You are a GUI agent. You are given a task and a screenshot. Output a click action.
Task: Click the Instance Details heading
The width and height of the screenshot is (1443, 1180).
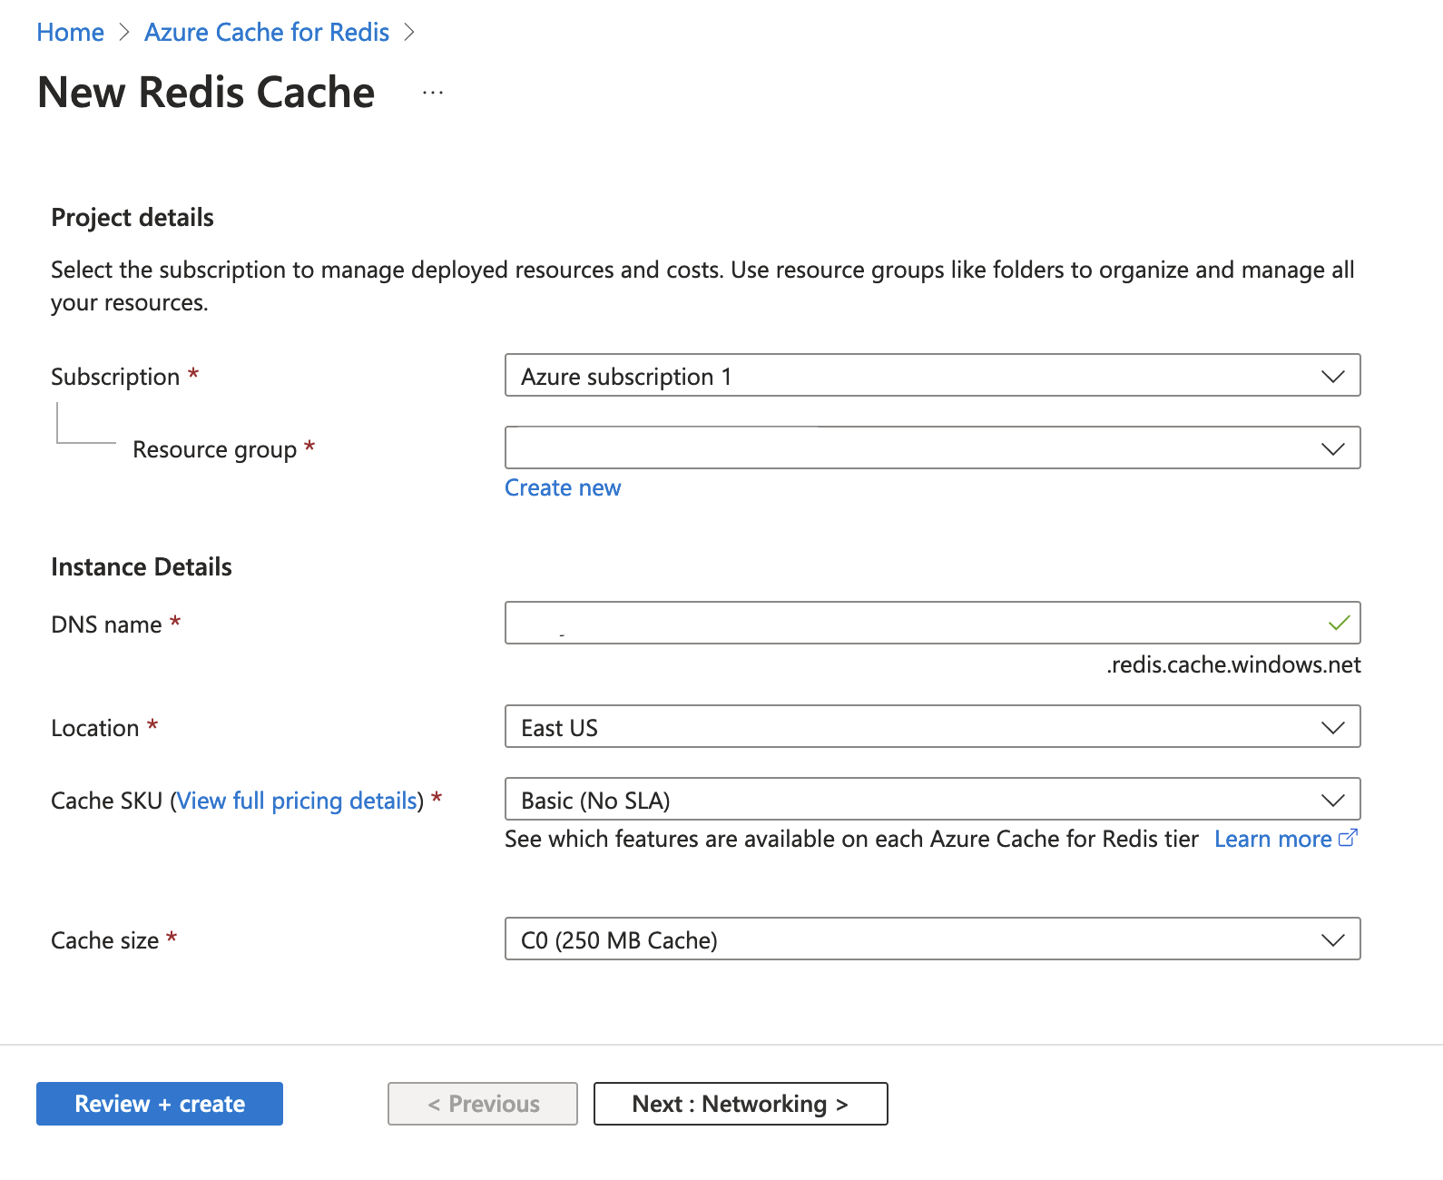pos(142,567)
